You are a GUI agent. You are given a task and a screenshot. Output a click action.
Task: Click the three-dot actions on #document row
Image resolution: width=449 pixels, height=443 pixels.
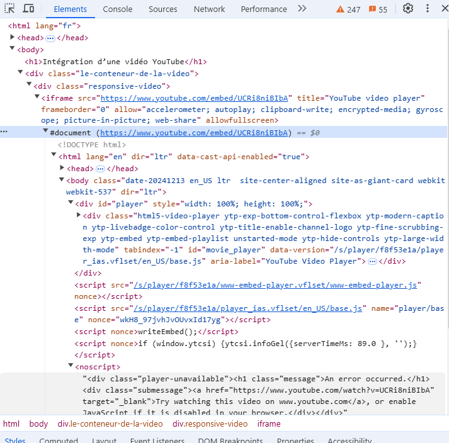(4, 132)
